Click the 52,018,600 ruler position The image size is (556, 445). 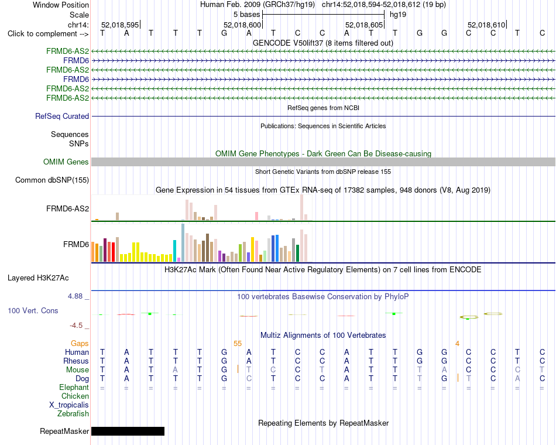coord(242,25)
